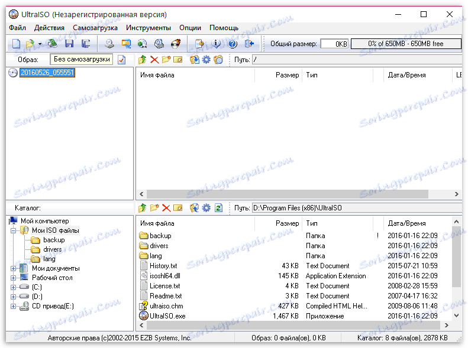The height and width of the screenshot is (348, 468).
Task: Open the Опции menu
Action: [190, 28]
